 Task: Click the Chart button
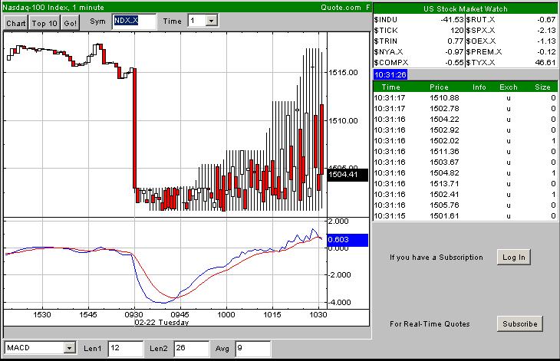[16, 23]
